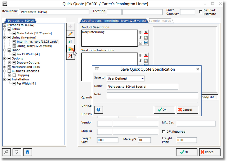Screen dimensions: 227x162
Task: Toggle italic in Product Description
Action: (140, 38)
